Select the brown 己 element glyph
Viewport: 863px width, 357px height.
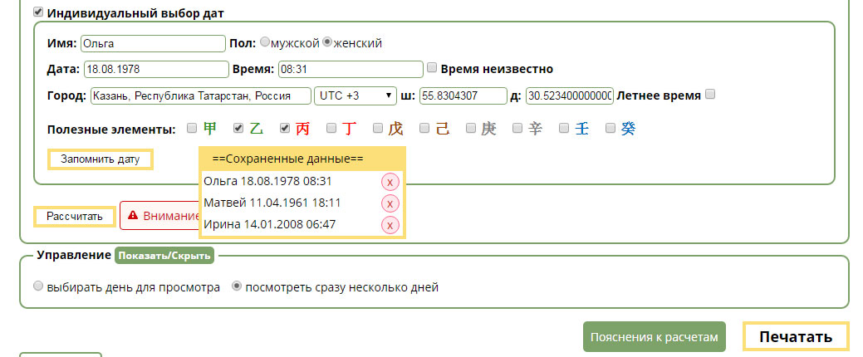442,129
